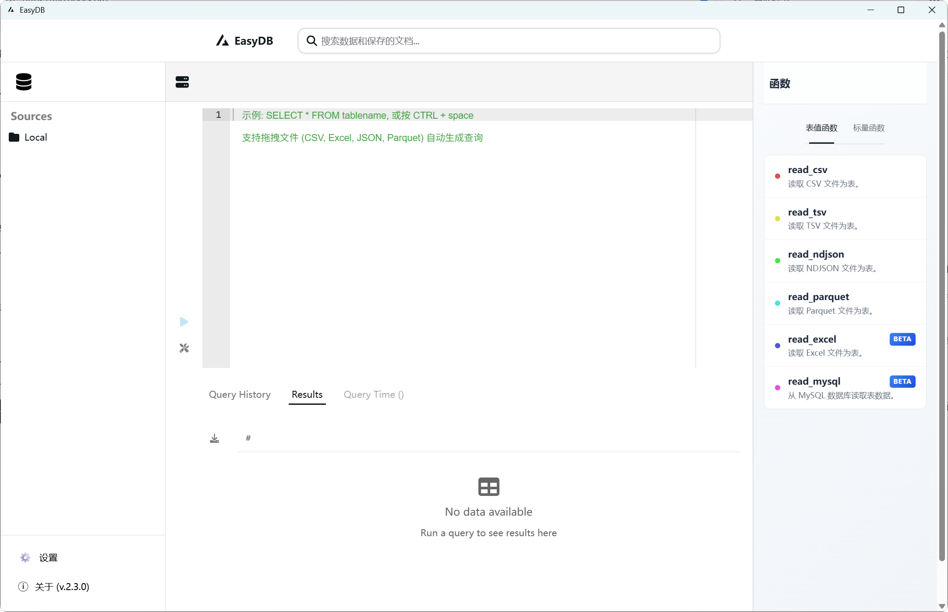Click the server icon above the query editor

tap(182, 82)
